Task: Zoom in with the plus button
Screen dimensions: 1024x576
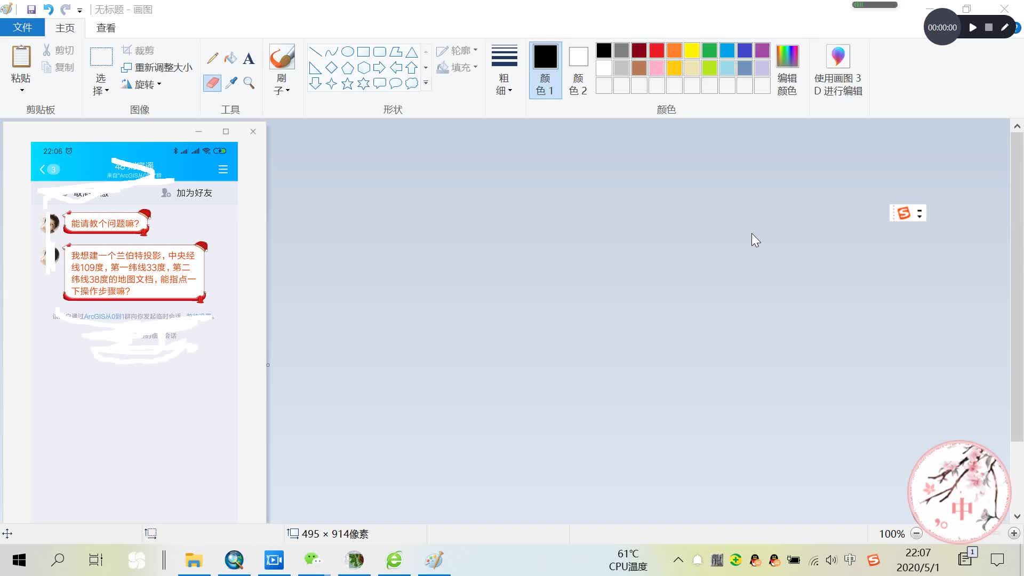Action: click(1014, 533)
